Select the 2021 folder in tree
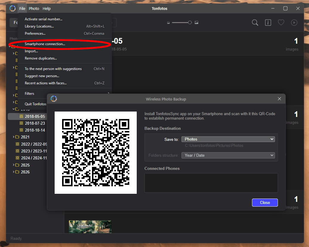309x247 pixels. [25, 137]
